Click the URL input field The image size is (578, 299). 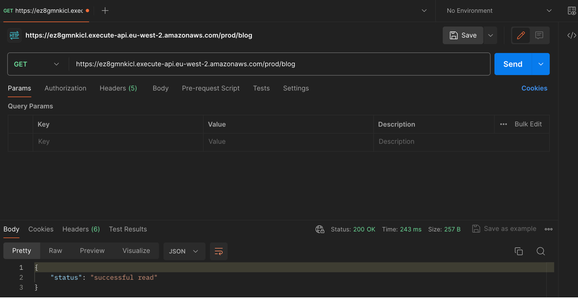279,64
